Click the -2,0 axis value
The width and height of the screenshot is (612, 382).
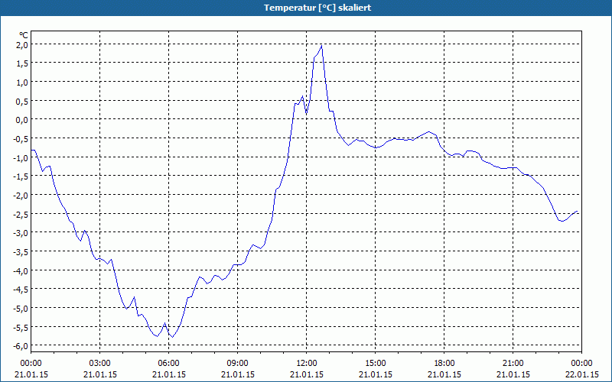click(21, 196)
